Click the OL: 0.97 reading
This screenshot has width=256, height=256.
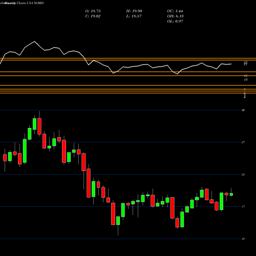tap(175, 22)
